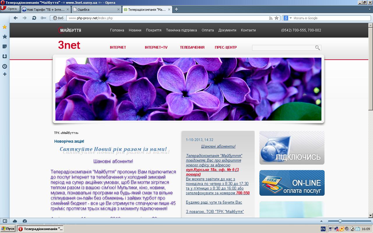Open the Downloads panel in sidebar

pyautogui.click(x=5, y=57)
